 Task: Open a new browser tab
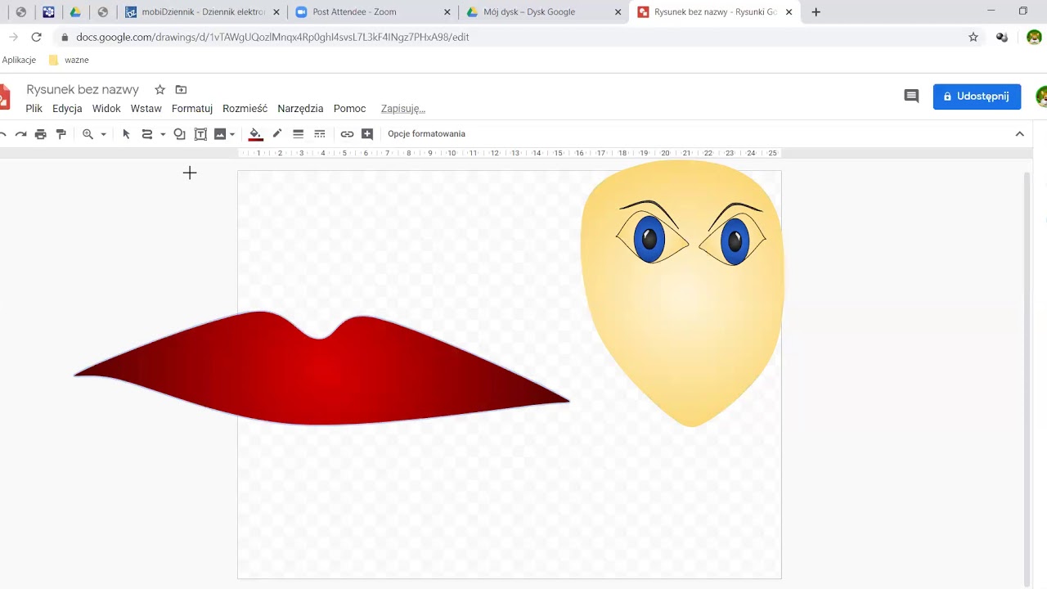tap(816, 12)
